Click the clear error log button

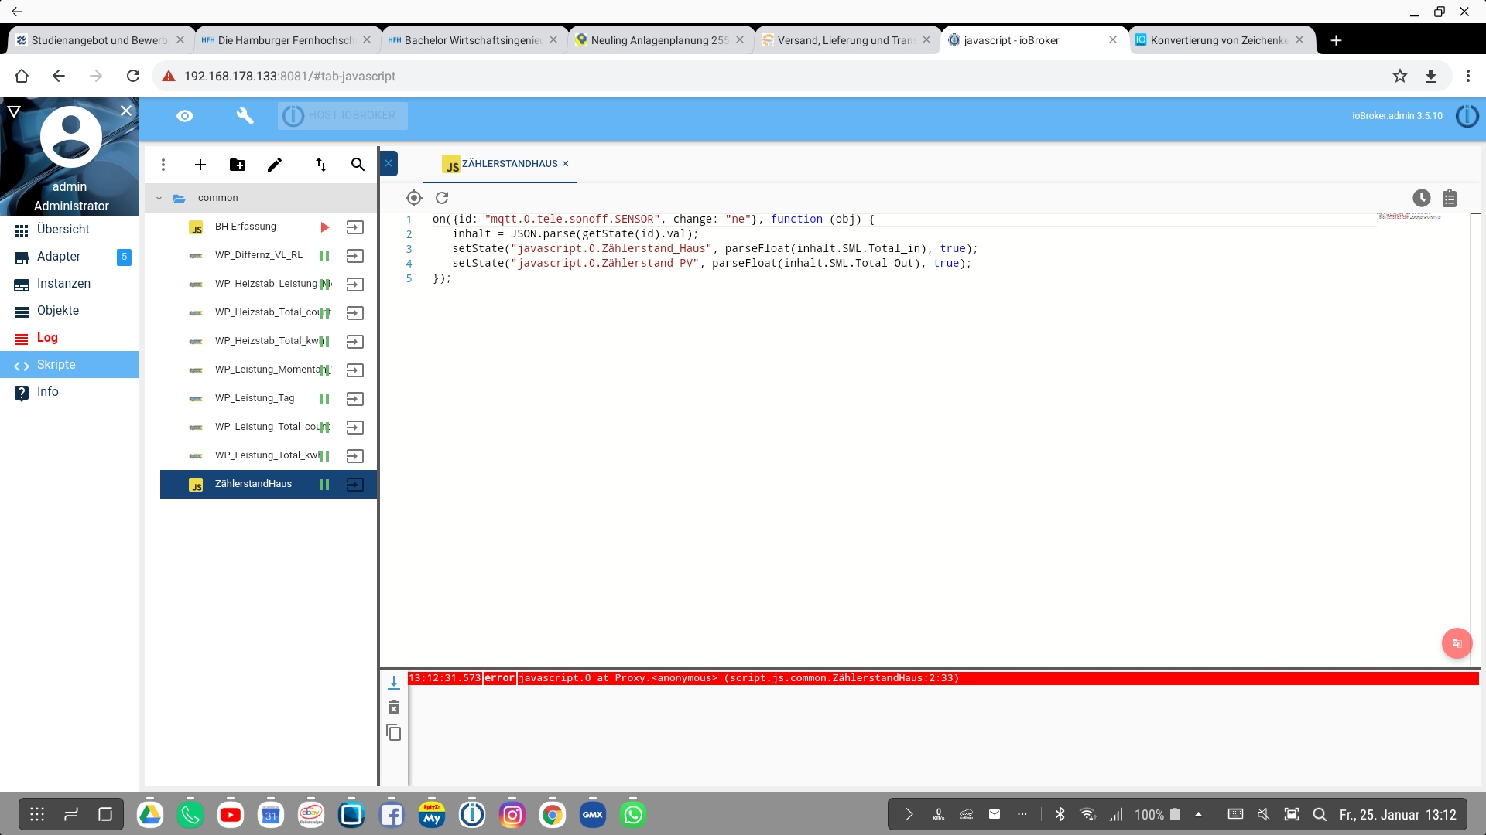tap(393, 707)
